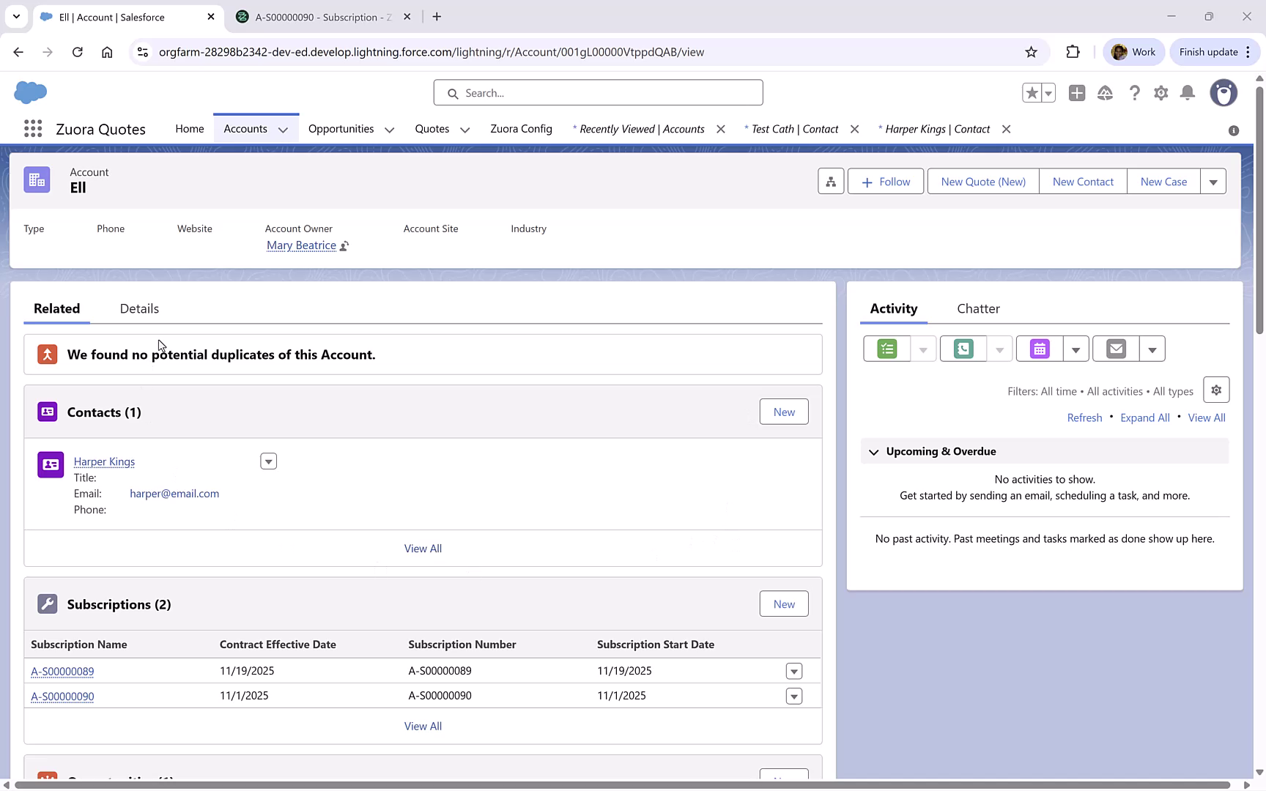Open the Help question mark icon
This screenshot has height=791, width=1266.
(1135, 93)
